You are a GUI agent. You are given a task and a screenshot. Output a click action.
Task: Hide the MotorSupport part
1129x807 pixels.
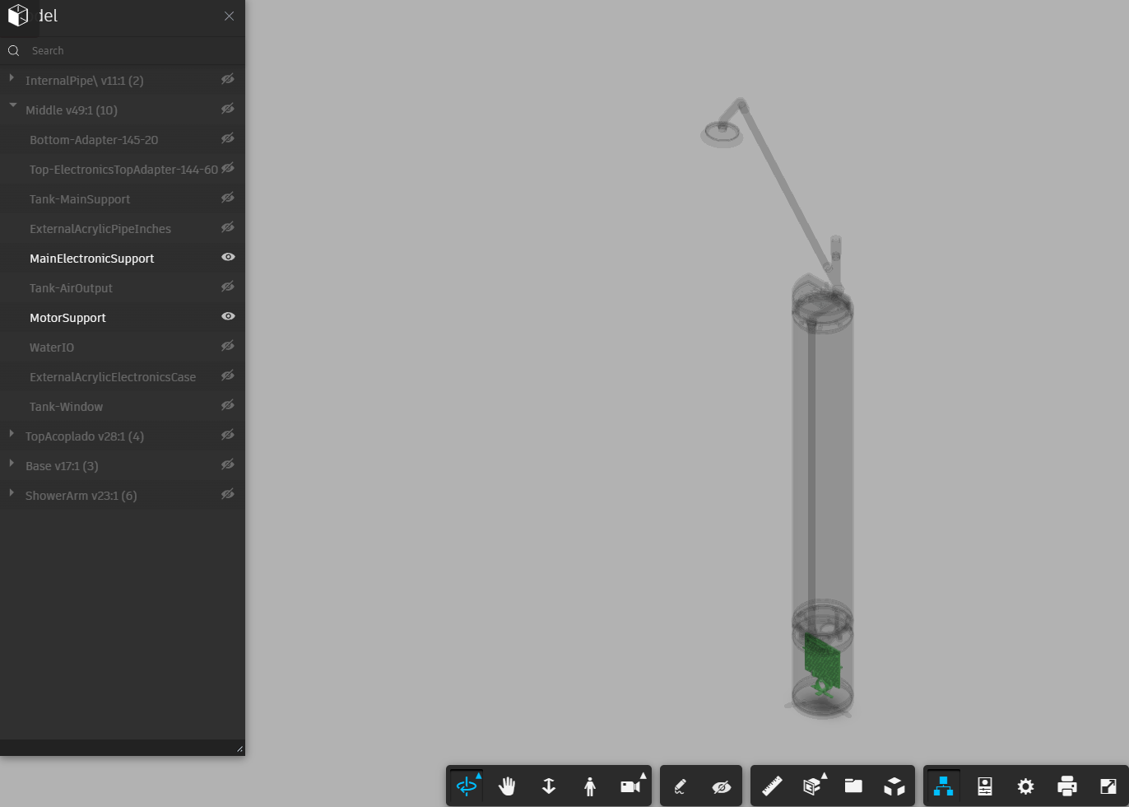228,316
